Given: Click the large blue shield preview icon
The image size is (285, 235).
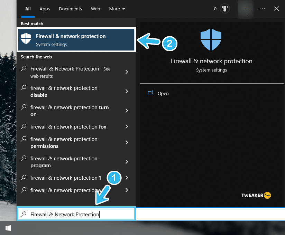Looking at the screenshot, I should click(x=211, y=40).
